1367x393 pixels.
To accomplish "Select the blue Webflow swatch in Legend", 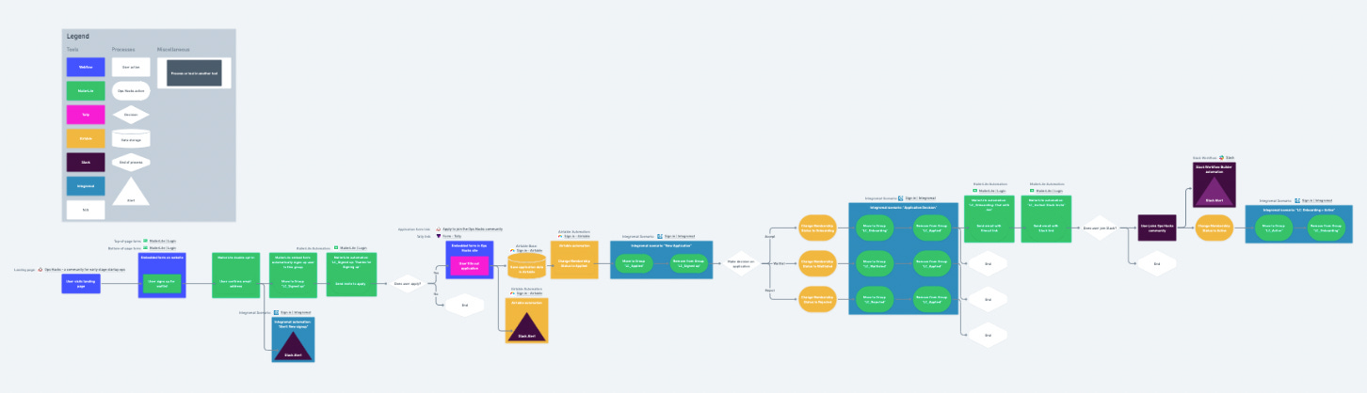I will click(x=86, y=68).
